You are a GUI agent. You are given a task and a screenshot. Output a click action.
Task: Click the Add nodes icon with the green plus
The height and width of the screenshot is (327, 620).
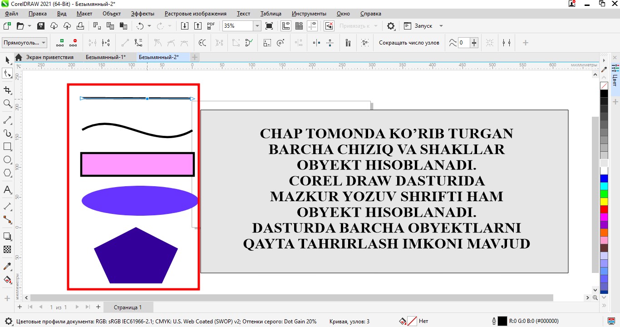point(60,43)
